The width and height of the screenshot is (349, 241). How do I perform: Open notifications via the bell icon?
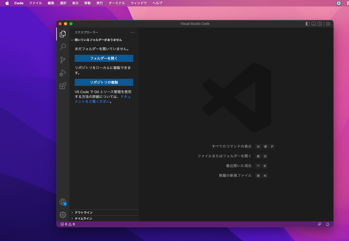tap(327, 224)
